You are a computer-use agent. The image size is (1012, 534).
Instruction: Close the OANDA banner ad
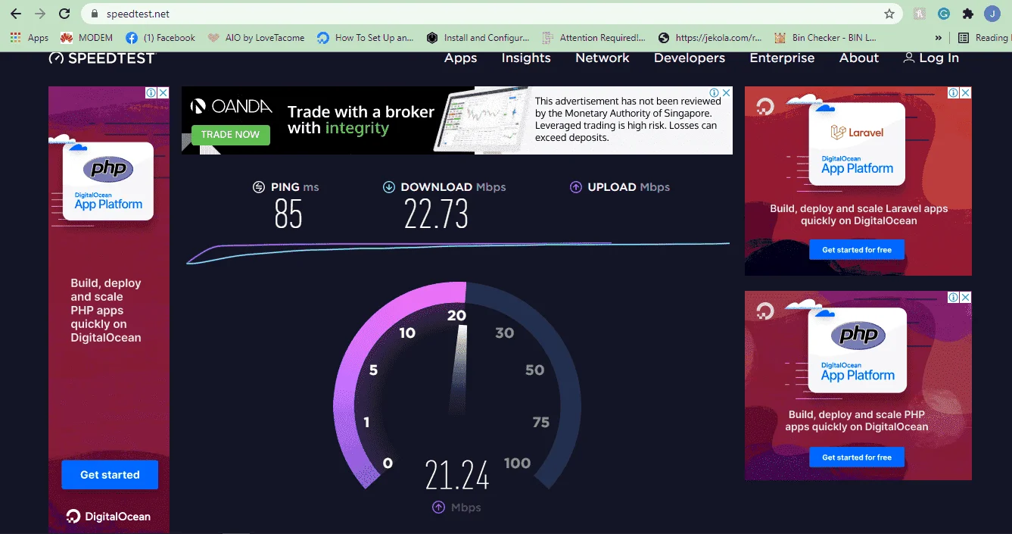pos(726,92)
